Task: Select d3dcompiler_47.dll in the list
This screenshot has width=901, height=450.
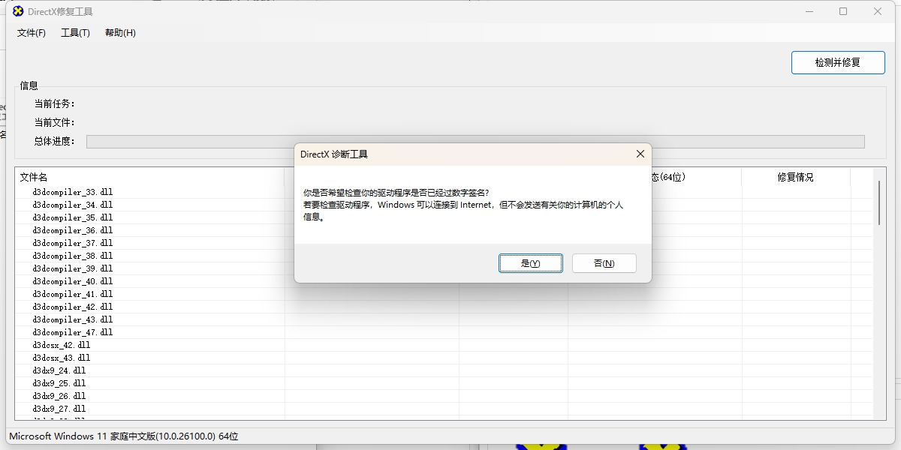Action: tap(72, 332)
